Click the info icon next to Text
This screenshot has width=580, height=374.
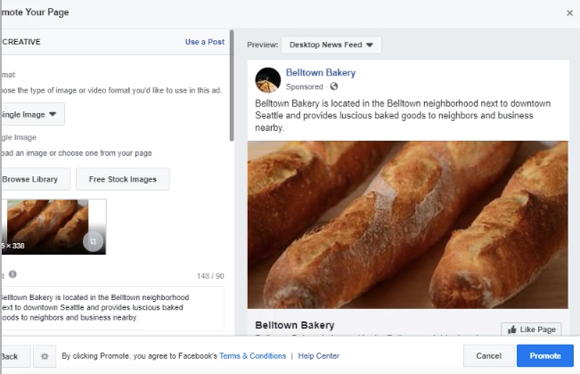pos(12,275)
